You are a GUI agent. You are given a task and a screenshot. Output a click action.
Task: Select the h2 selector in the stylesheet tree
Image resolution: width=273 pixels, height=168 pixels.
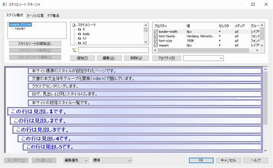(85, 43)
